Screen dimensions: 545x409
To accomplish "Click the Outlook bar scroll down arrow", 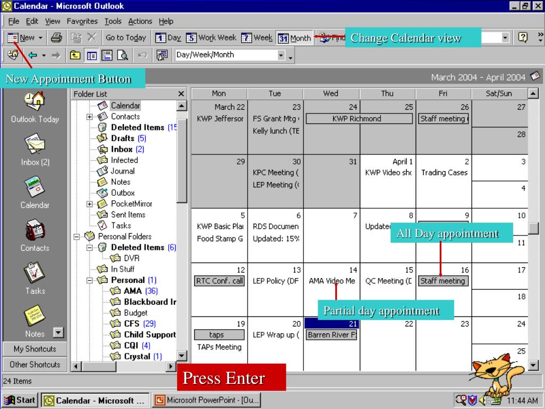I will (59, 333).
